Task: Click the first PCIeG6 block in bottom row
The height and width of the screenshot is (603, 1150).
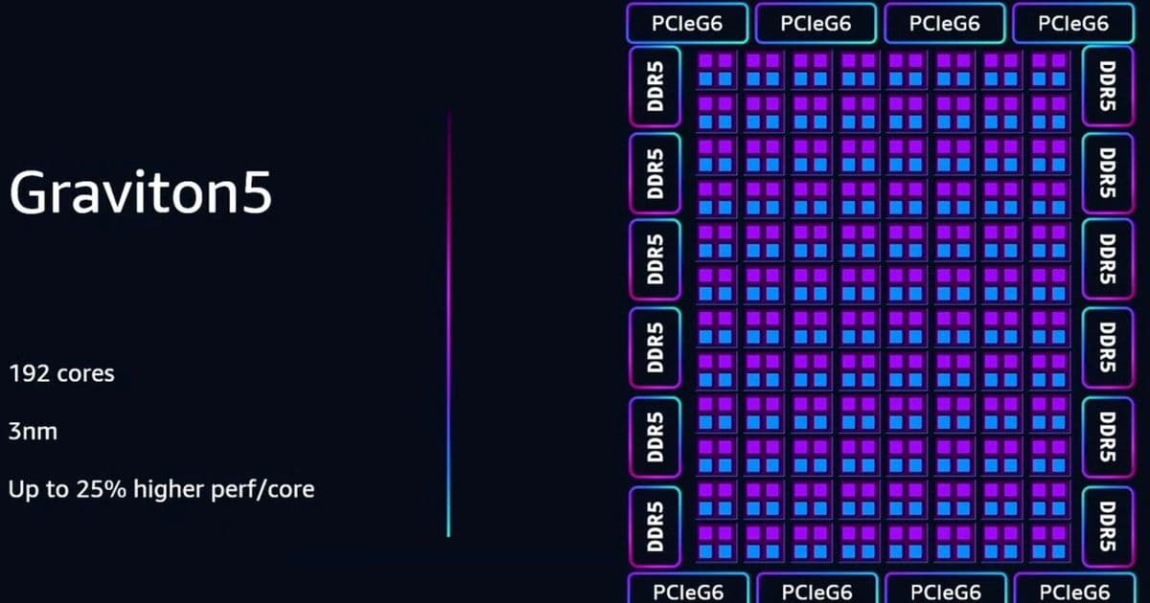Action: tap(687, 591)
